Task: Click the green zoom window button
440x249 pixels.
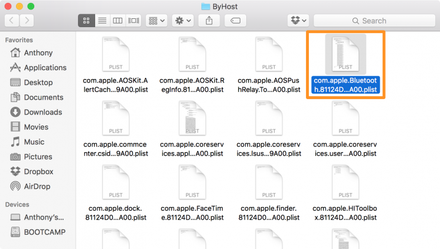Action: pos(31,6)
